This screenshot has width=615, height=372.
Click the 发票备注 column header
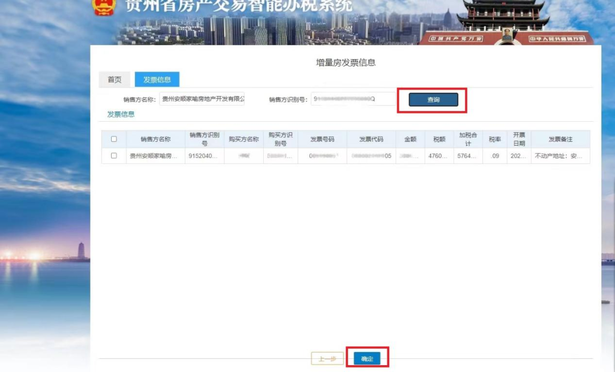click(x=560, y=139)
